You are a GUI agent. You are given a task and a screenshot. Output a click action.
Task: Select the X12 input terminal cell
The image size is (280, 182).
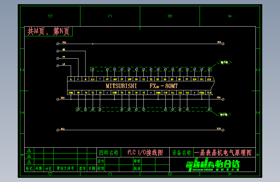pyautogui.click(x=209, y=79)
